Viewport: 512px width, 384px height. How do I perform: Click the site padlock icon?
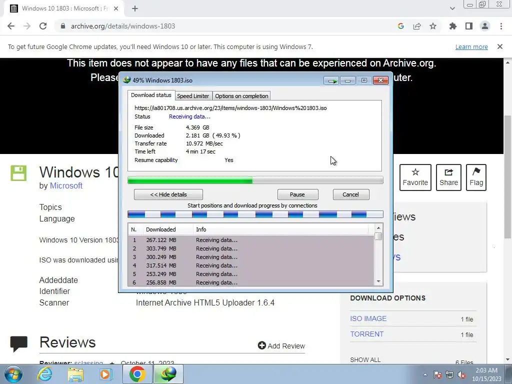pyautogui.click(x=63, y=26)
